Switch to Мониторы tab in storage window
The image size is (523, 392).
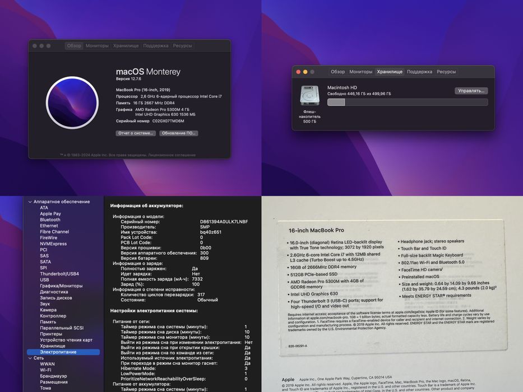[x=360, y=72]
